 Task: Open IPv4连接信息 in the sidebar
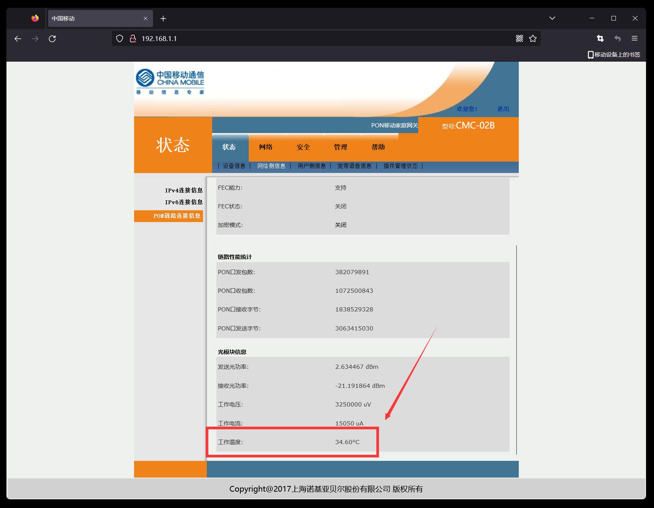(x=184, y=190)
